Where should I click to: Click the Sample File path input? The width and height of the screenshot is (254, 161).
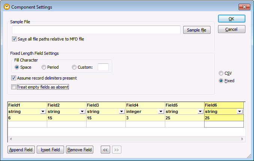point(96,30)
